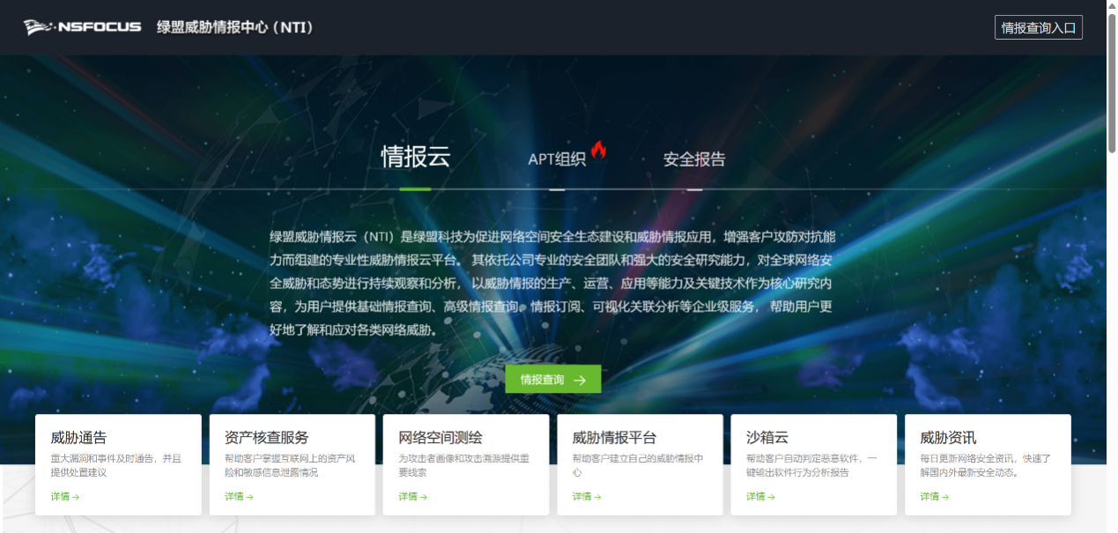This screenshot has width=1118, height=533.
Task: Click the arrow icon next to 威胁资讯 详情
Action: (945, 496)
